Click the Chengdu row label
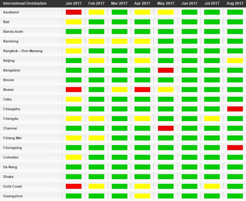 point(11,119)
